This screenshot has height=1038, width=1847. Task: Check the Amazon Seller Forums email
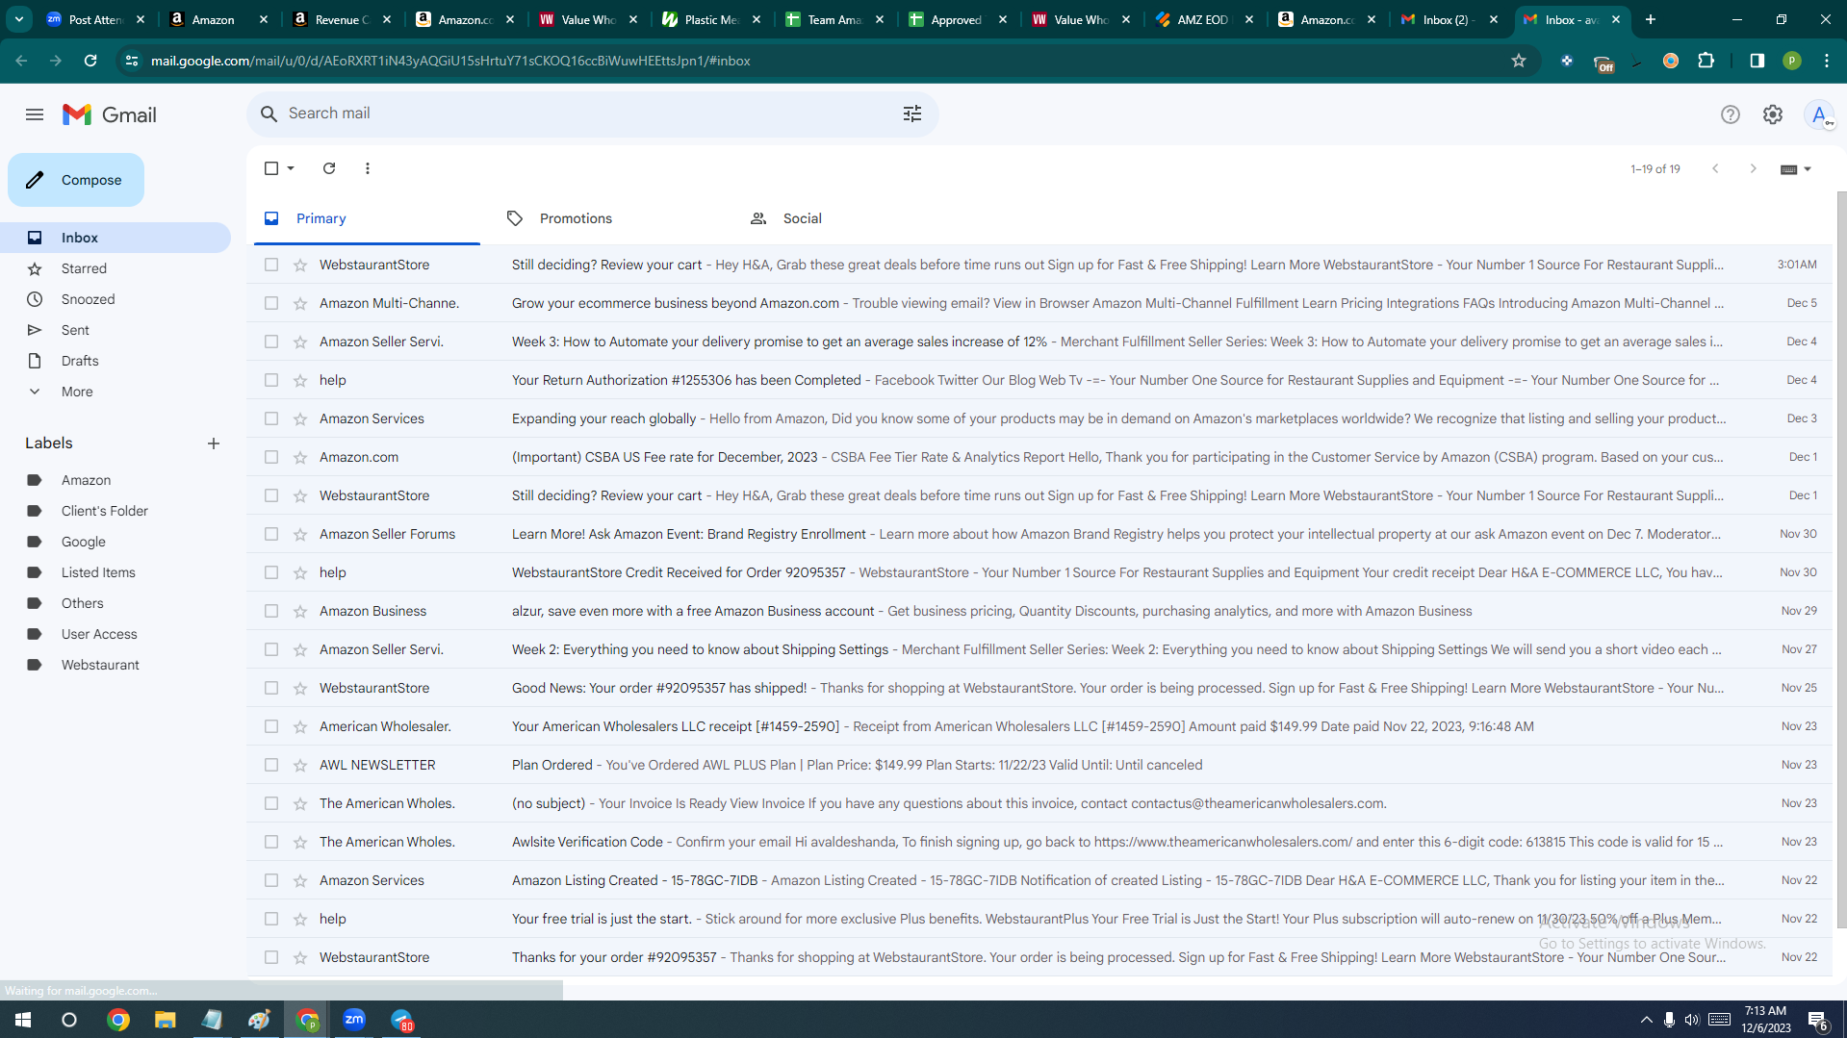click(271, 534)
